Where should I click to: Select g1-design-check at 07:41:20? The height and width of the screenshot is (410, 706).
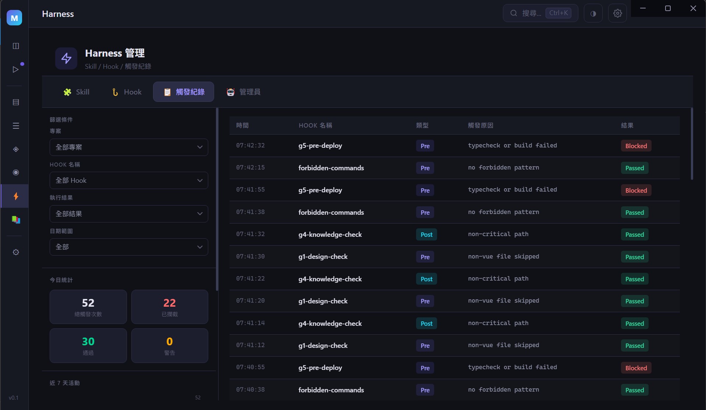[x=323, y=301]
